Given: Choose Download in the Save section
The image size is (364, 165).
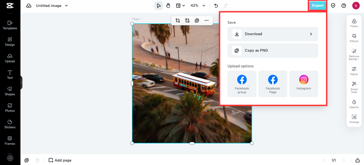Looking at the screenshot, I should (x=273, y=34).
